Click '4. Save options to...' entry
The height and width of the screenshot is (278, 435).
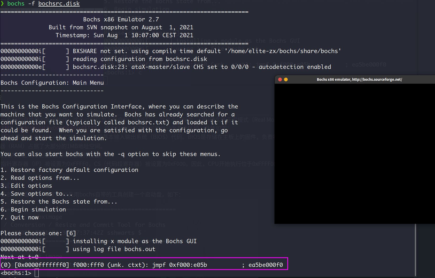point(37,194)
